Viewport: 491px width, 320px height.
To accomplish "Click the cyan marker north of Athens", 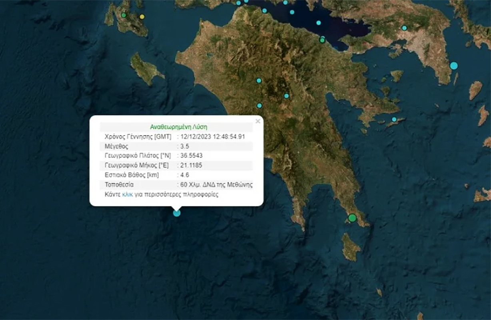I will click(x=404, y=28).
